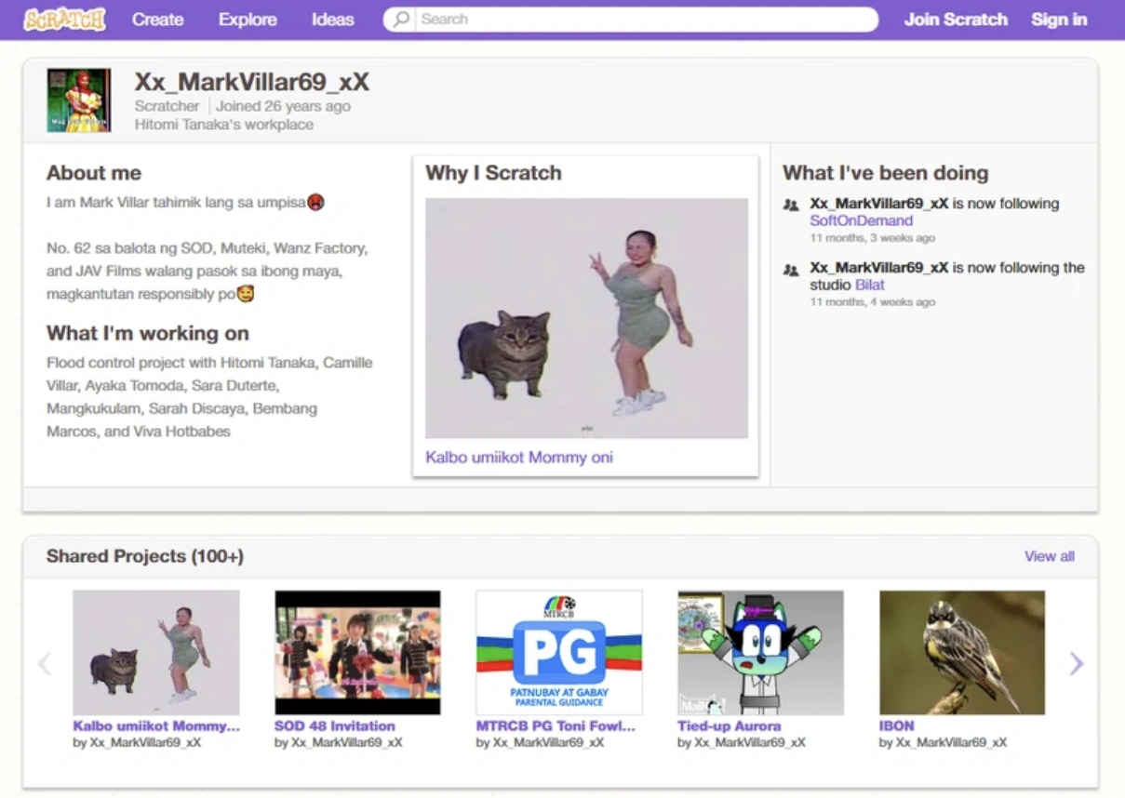Viewport: 1125px width, 798px height.
Task: Open the MTRCB PG Toni Fowl project thumbnail
Action: [559, 652]
